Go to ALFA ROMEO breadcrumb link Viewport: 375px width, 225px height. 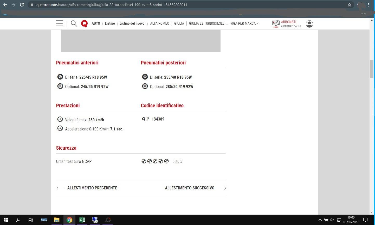pyautogui.click(x=160, y=23)
